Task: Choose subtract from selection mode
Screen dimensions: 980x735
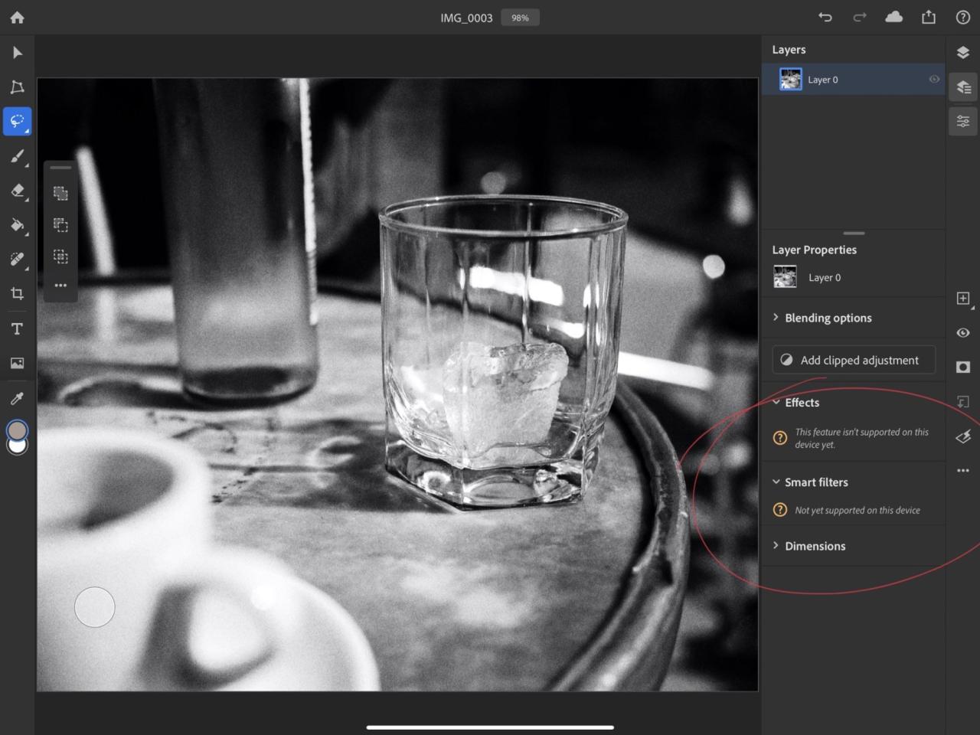Action: (x=60, y=225)
